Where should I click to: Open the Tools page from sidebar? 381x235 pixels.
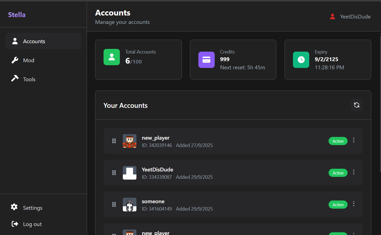click(x=29, y=79)
